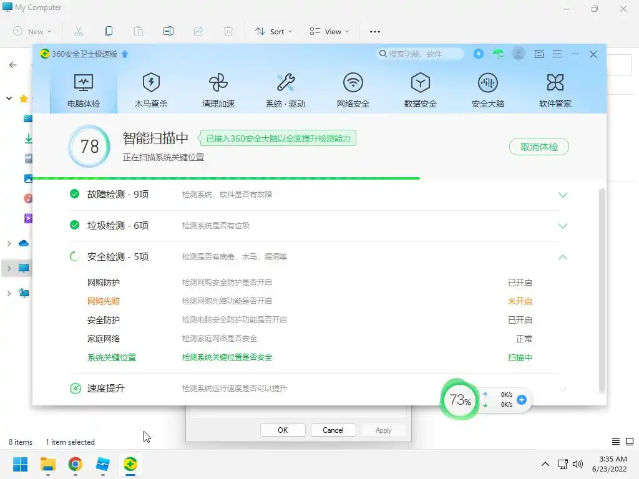
Task: Click the feedback note icon in 360
Action: (539, 54)
